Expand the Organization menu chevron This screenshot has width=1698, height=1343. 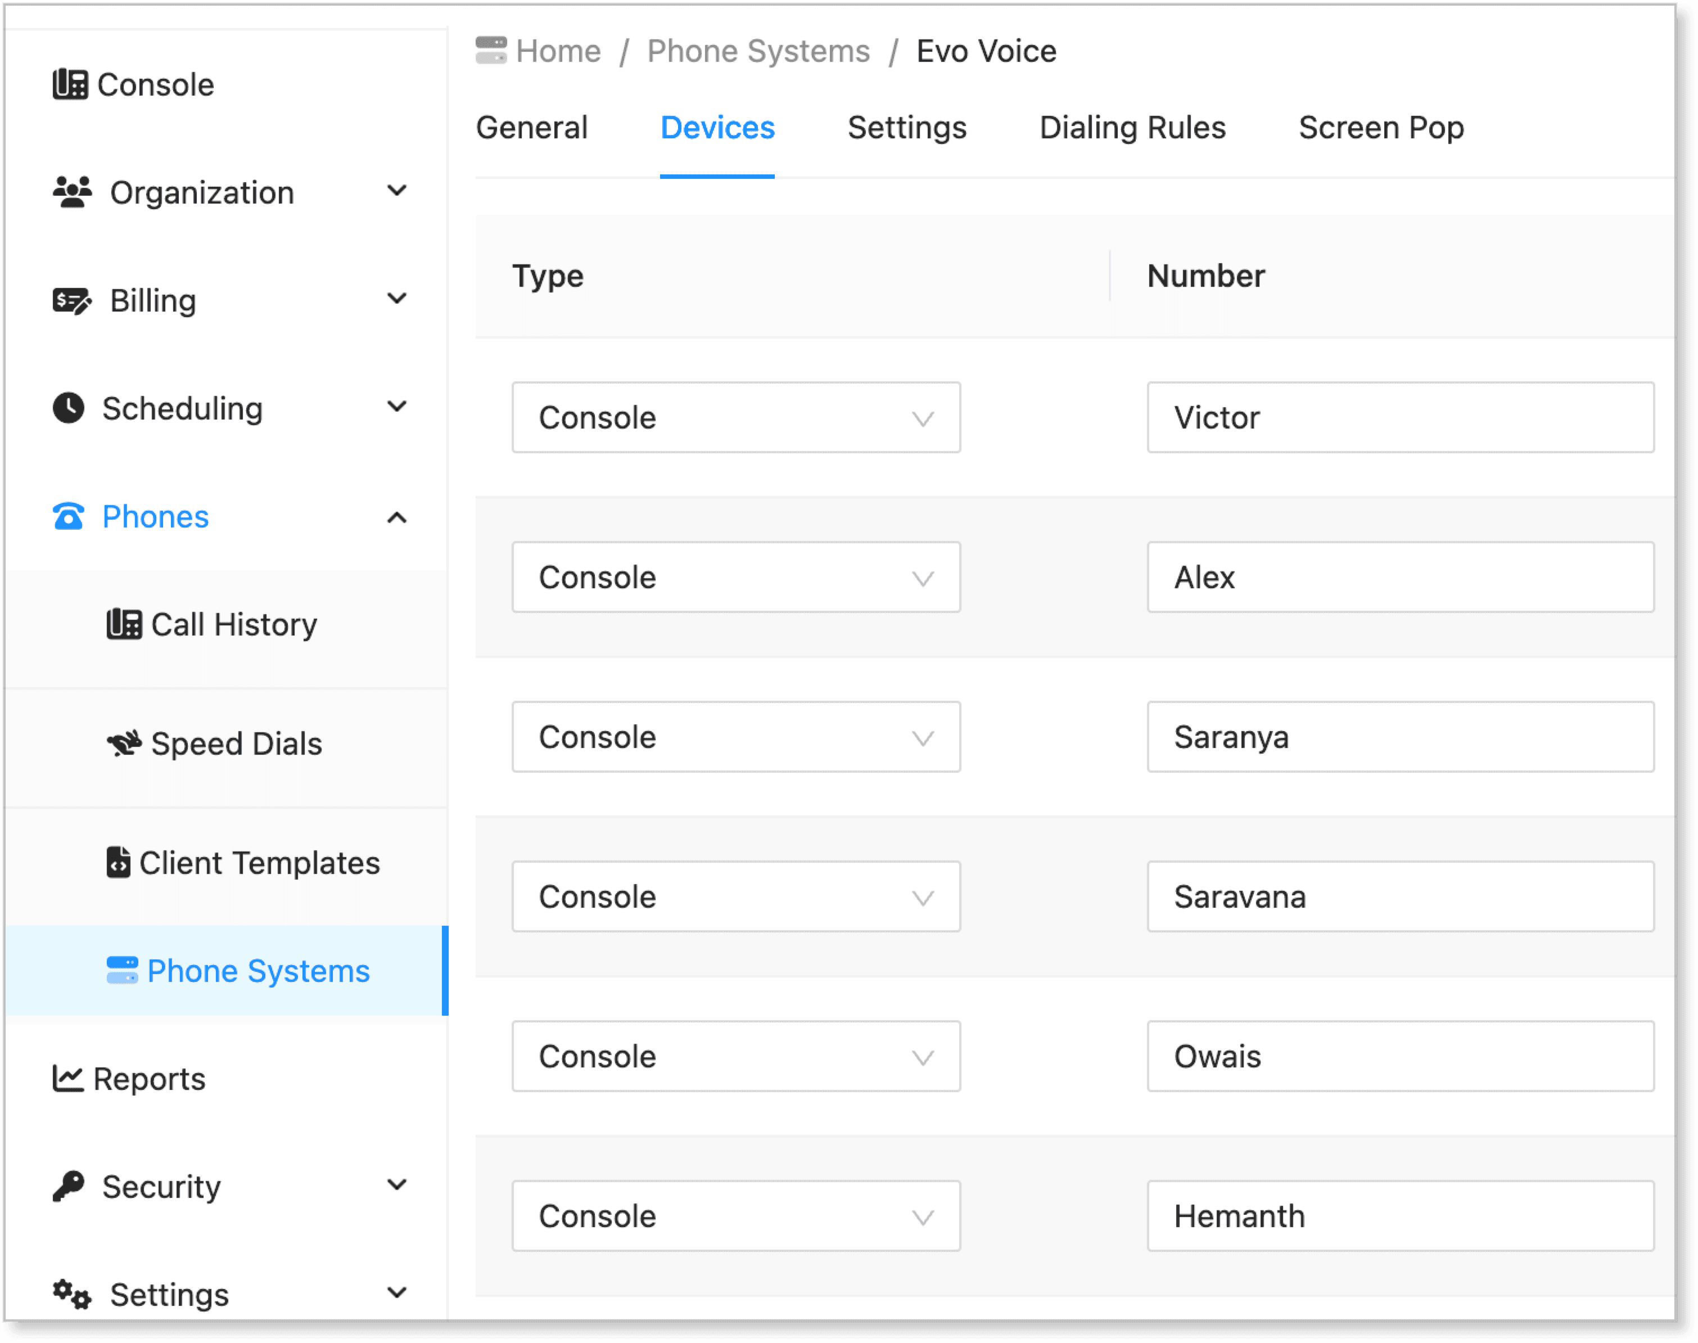[x=398, y=191]
